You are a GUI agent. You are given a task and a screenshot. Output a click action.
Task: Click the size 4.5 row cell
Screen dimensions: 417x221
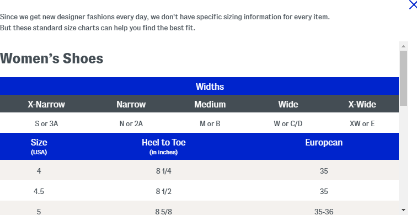[39, 191]
